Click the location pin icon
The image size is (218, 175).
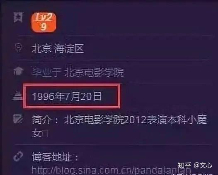(x=18, y=48)
